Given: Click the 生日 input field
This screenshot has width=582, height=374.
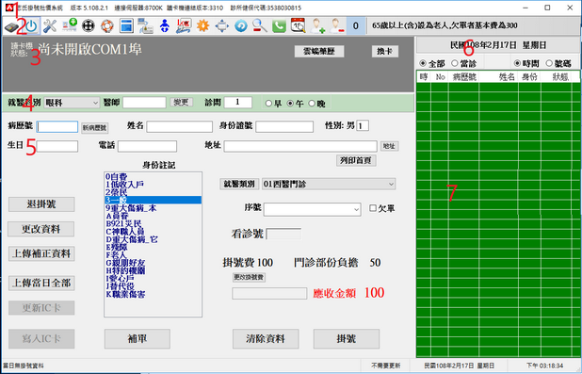Looking at the screenshot, I should [57, 146].
